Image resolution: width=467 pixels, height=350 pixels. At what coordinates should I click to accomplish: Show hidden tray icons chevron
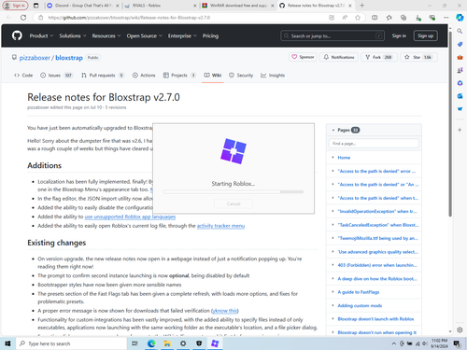coord(394,343)
